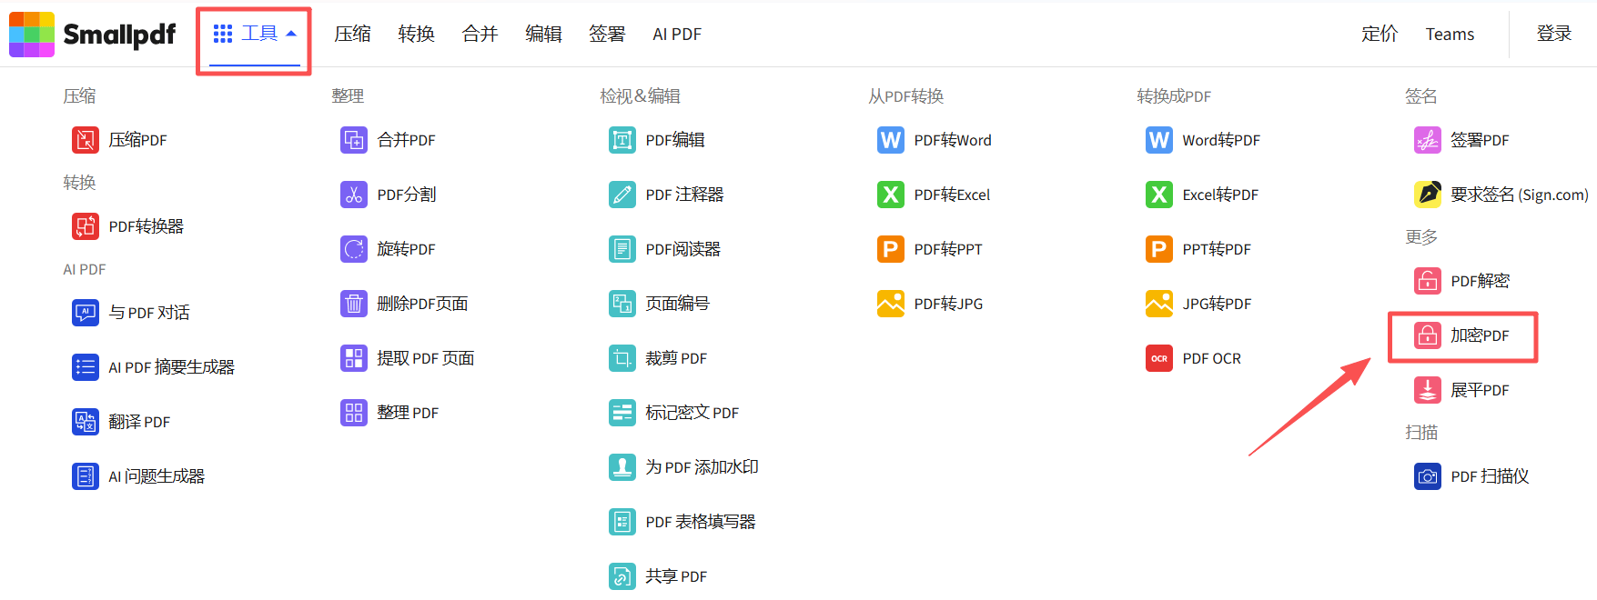Select AI PDF in the navigation bar
Viewport: 1597px width, 600px height.
(x=677, y=35)
